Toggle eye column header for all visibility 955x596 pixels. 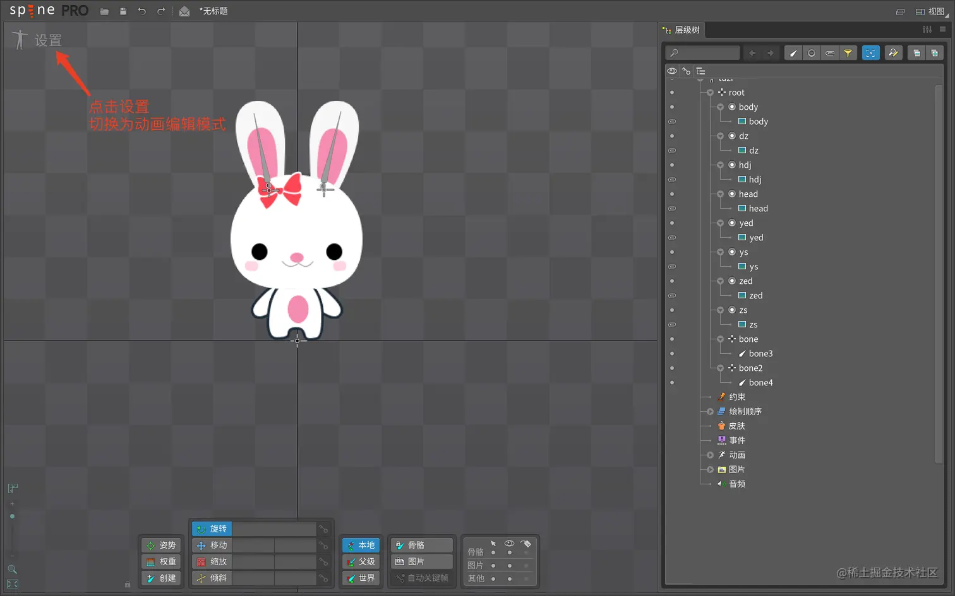[672, 71]
